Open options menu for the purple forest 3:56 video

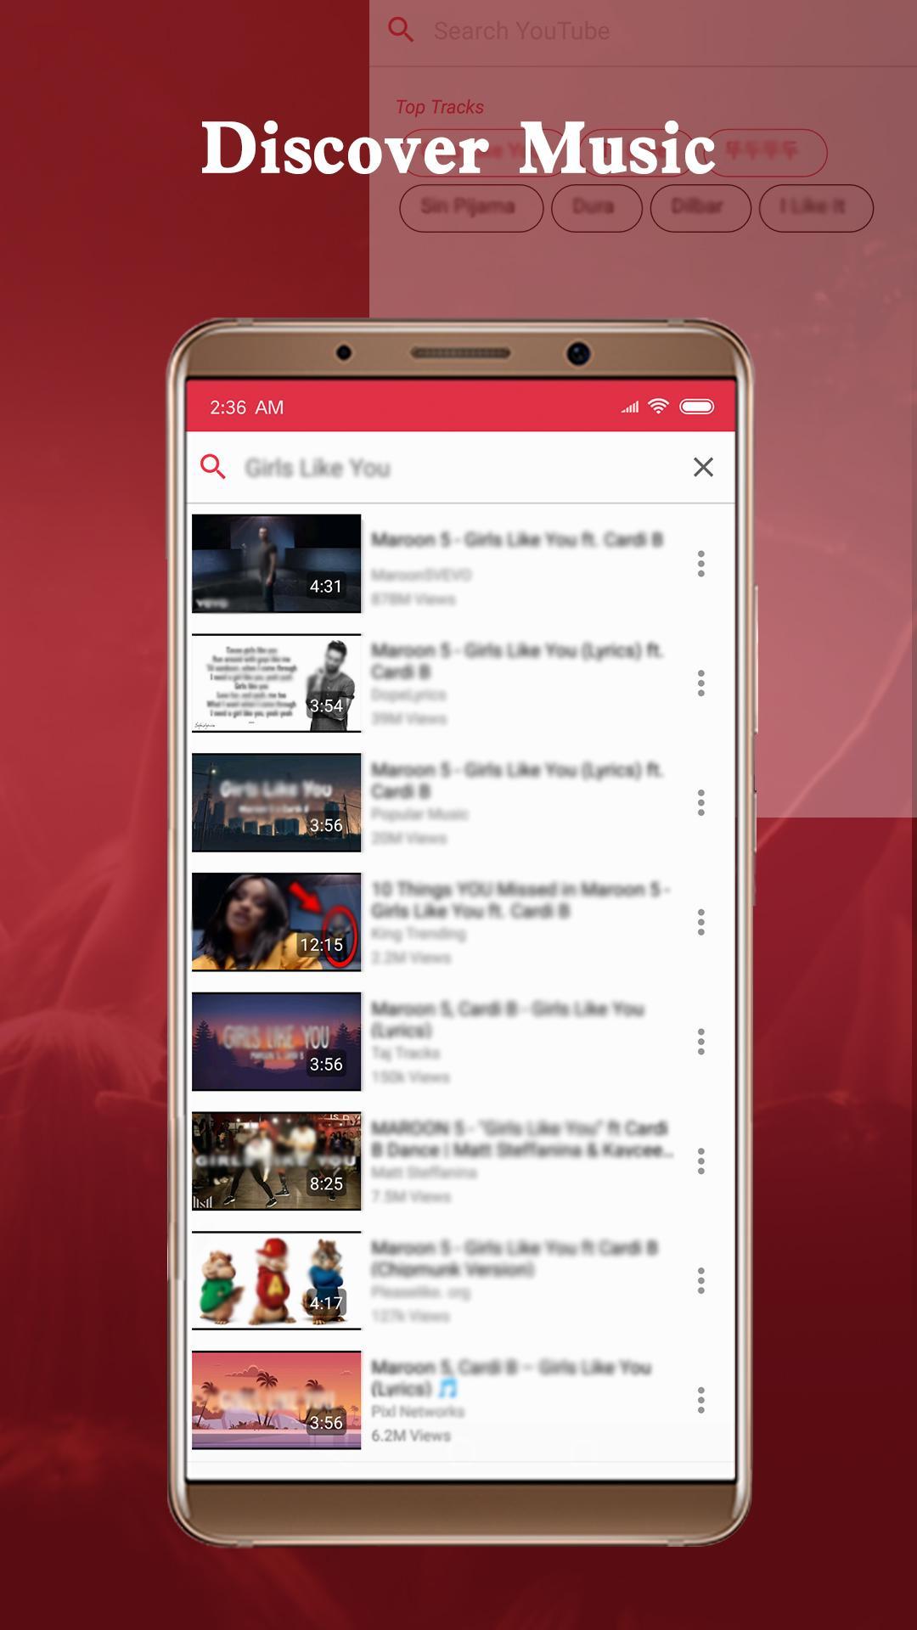pyautogui.click(x=700, y=1042)
